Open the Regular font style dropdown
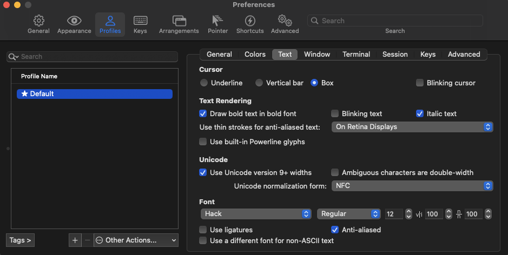This screenshot has width=508, height=255. point(348,214)
